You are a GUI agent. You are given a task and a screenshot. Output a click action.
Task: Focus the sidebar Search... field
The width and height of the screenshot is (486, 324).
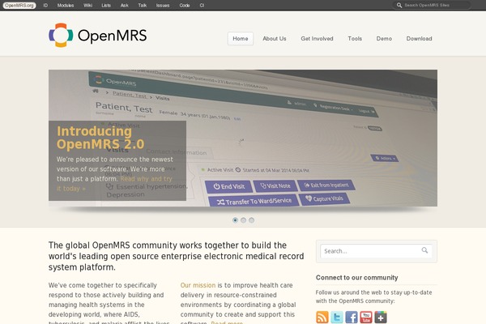pos(377,251)
